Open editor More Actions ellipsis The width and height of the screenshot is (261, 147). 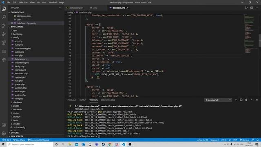coord(257,8)
